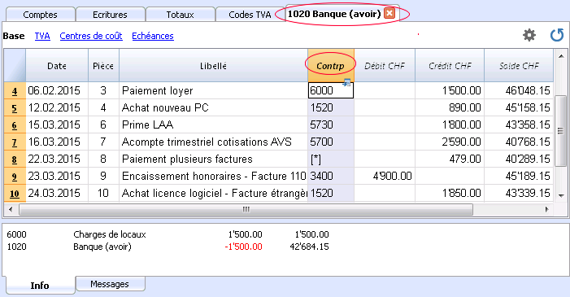Jump to row number 9 link
570x297 pixels.
tap(15, 176)
